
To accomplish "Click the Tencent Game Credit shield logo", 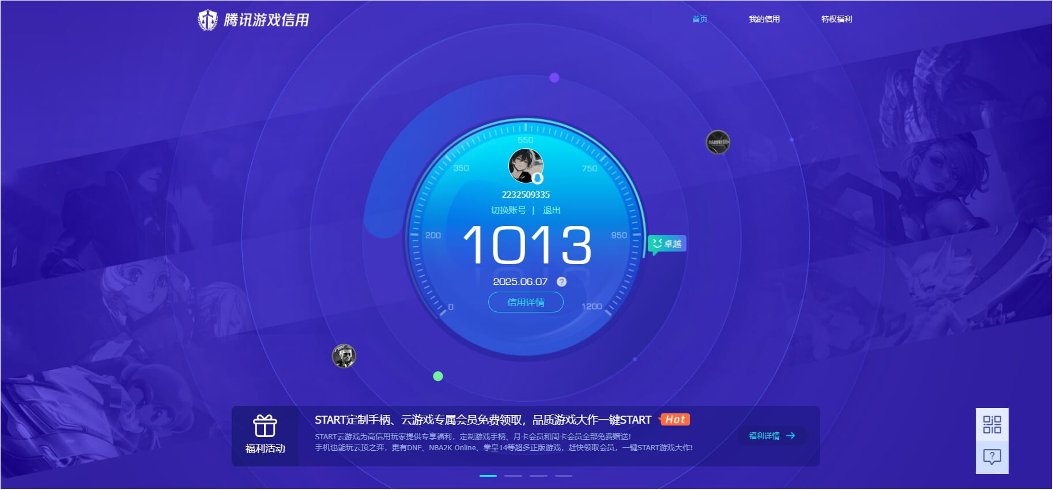I will (207, 20).
